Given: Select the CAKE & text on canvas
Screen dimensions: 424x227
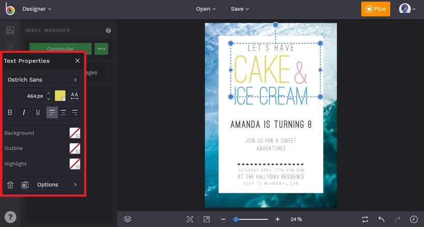Looking at the screenshot, I should click(x=271, y=69).
